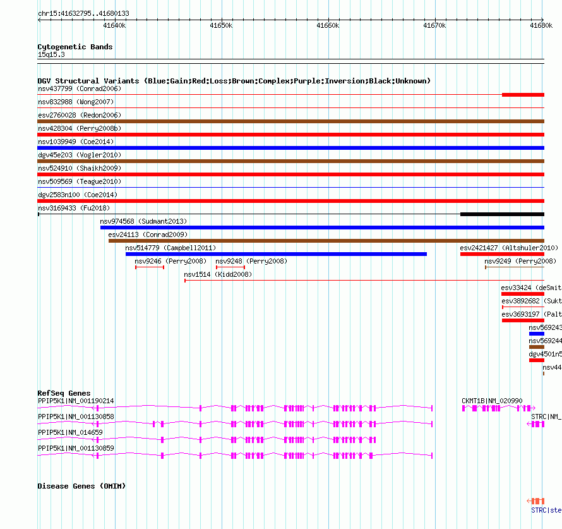Click the nsv437799 (Conrad2006) variant label
The image size is (562, 529).
point(80,88)
